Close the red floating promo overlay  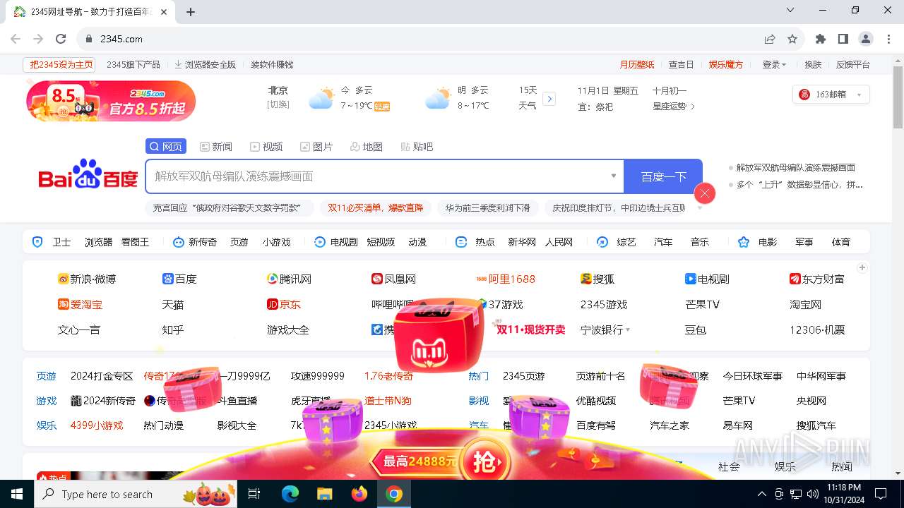[705, 193]
